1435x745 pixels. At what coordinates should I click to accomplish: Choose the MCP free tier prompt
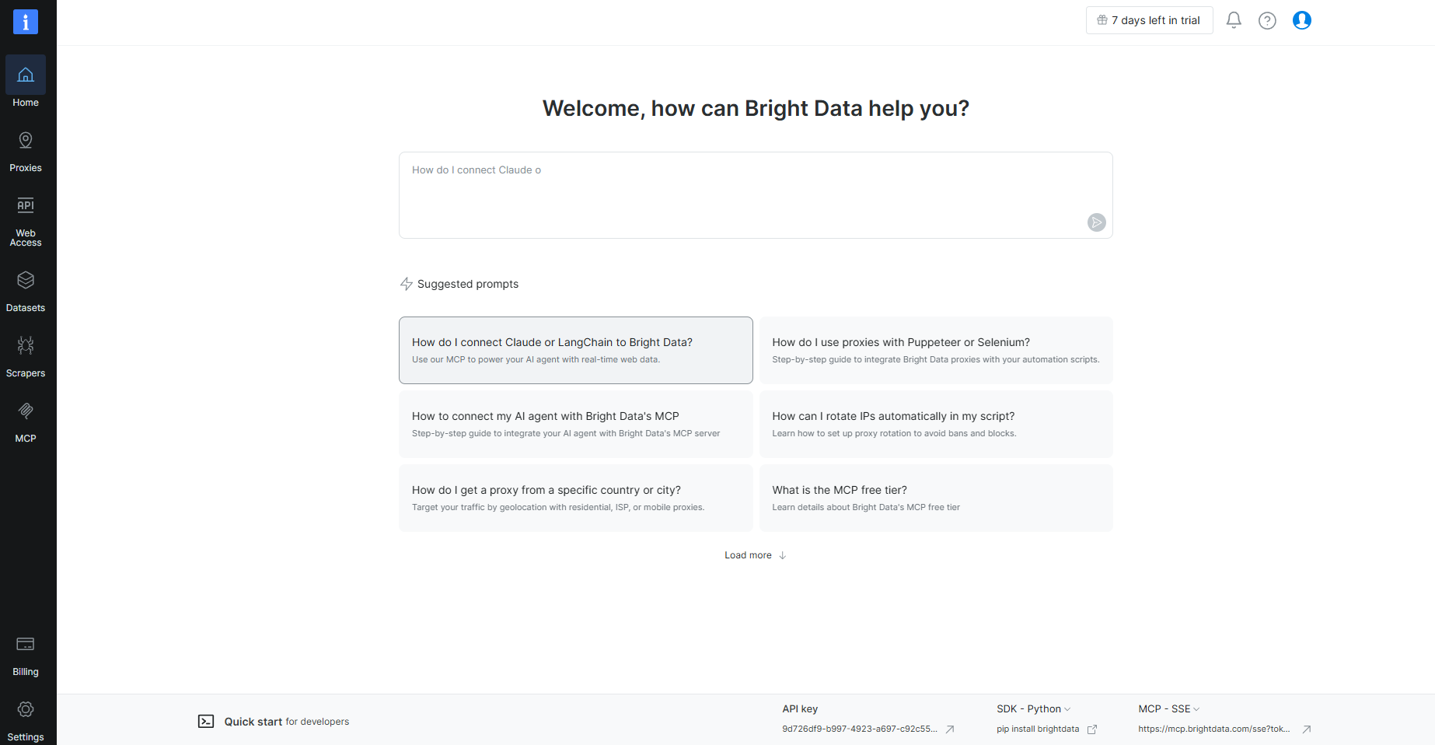click(x=936, y=498)
